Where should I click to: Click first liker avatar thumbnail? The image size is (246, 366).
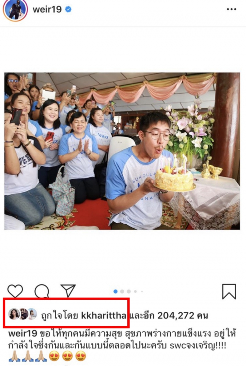pyautogui.click(x=14, y=314)
